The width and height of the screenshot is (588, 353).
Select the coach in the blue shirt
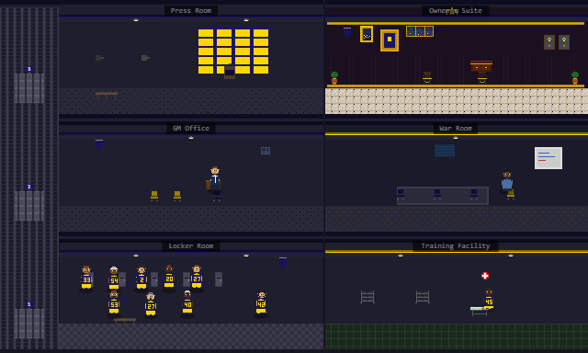pos(506,182)
